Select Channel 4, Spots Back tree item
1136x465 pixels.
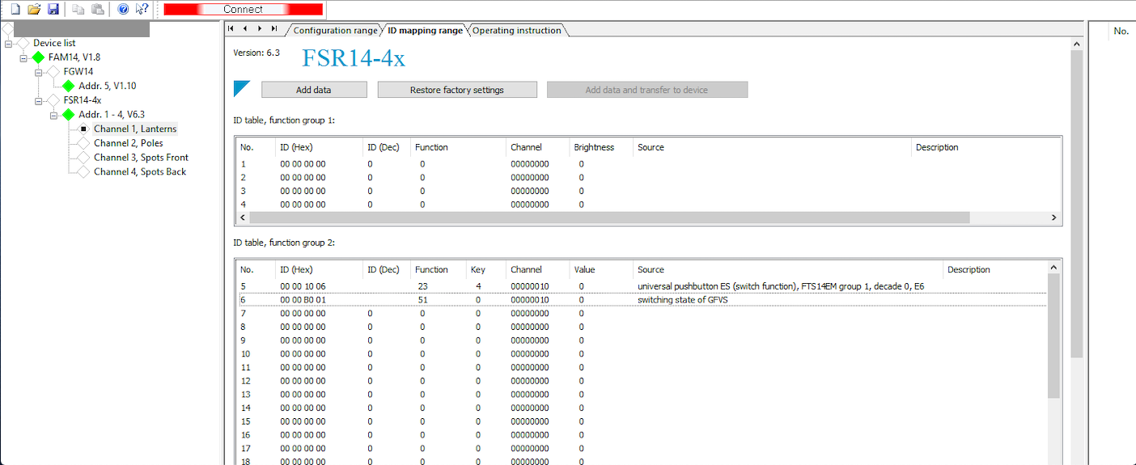(139, 171)
